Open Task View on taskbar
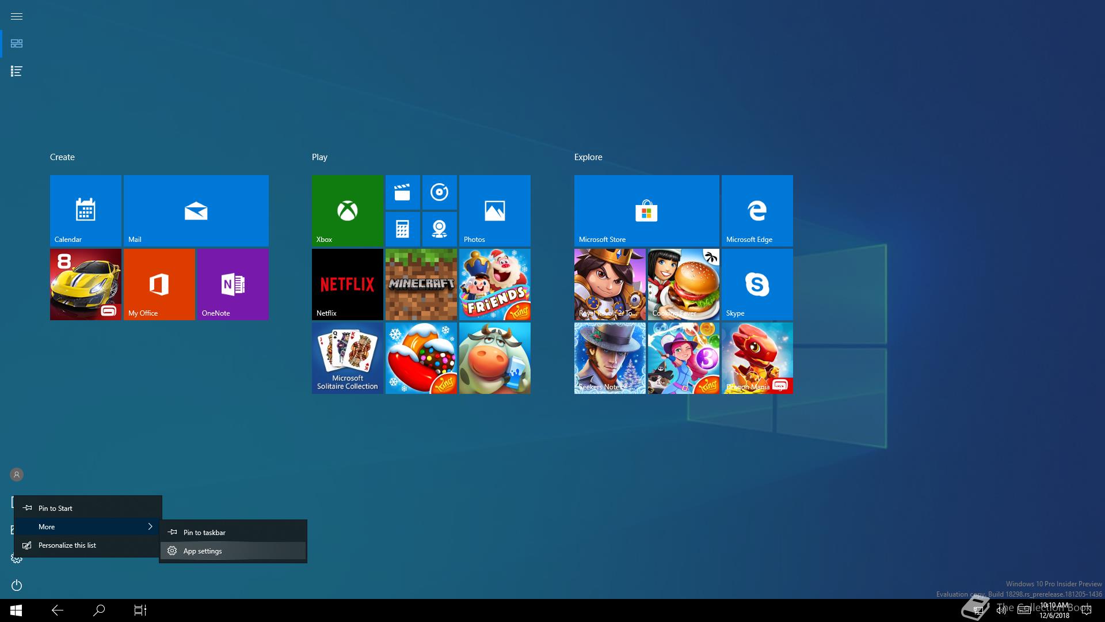The height and width of the screenshot is (622, 1105). [140, 610]
